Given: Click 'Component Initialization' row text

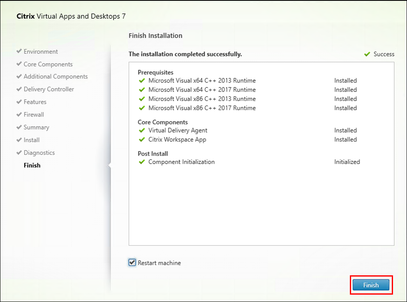Looking at the screenshot, I should [181, 162].
